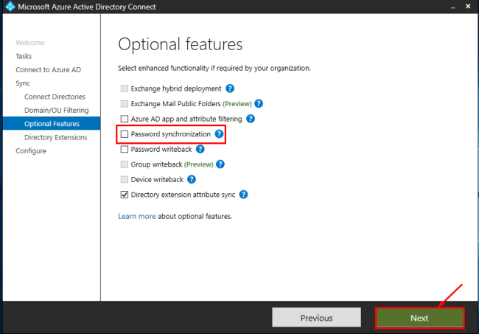Click the Previous button
The height and width of the screenshot is (334, 479).
[316, 318]
